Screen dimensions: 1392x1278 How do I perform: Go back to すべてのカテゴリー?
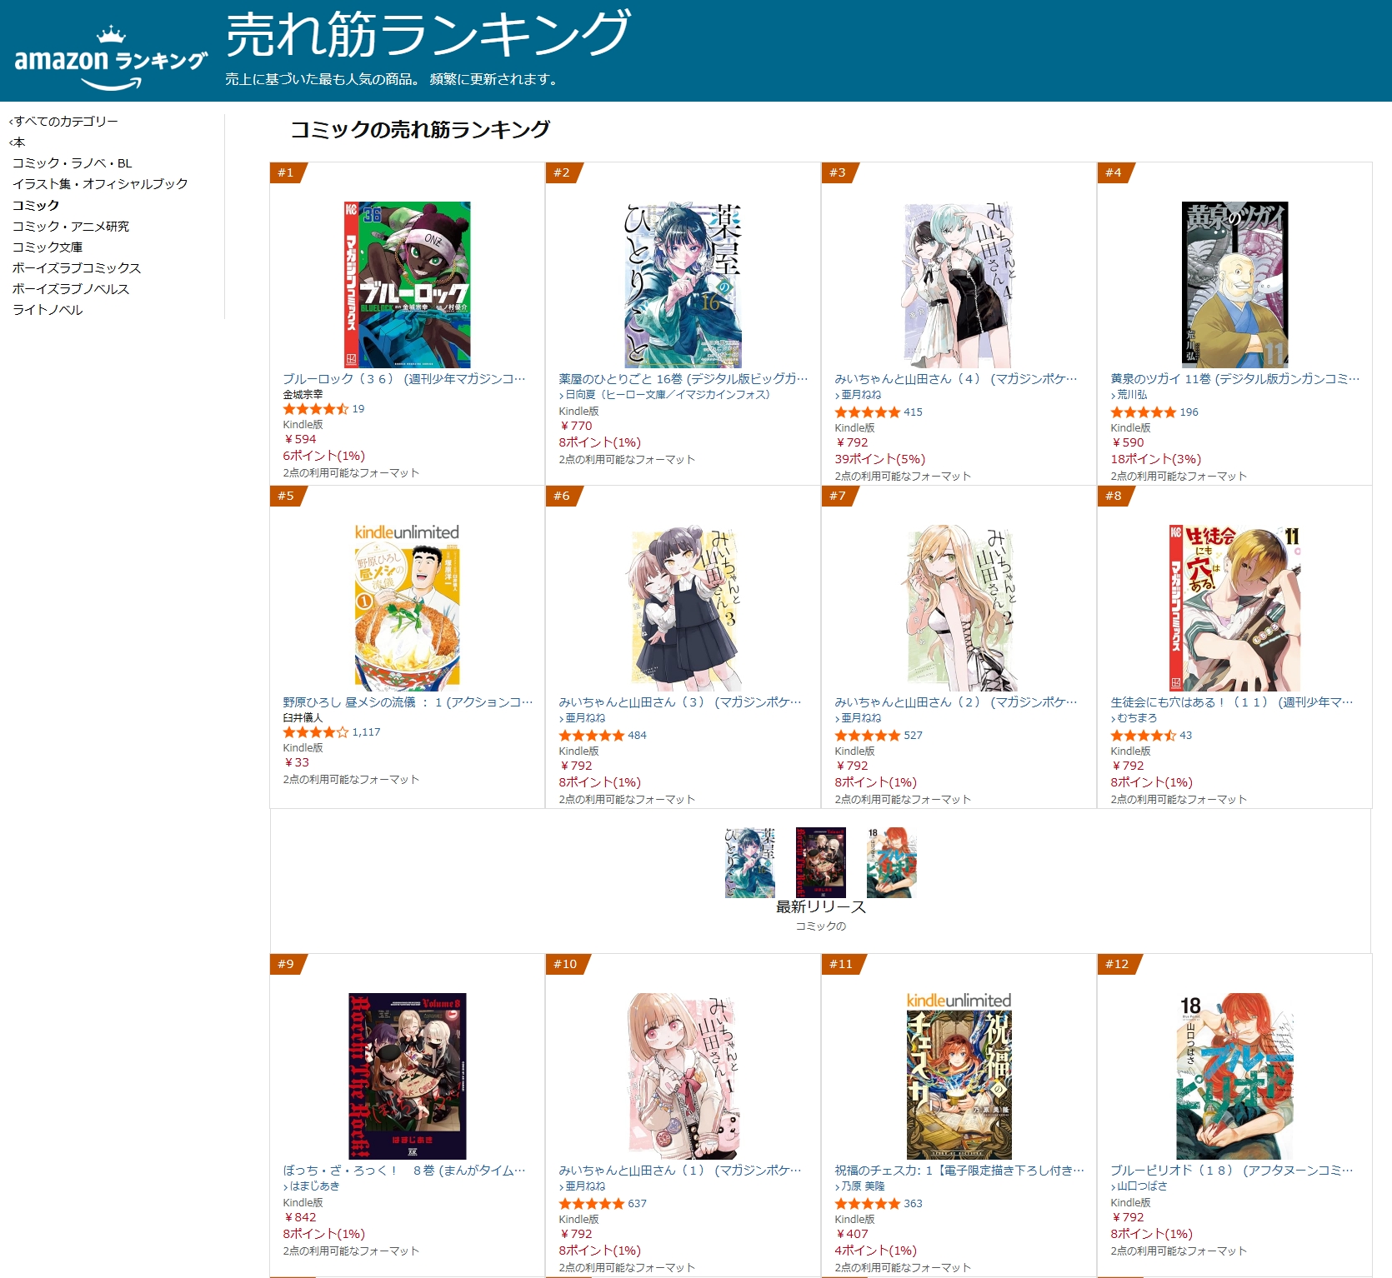tap(65, 122)
